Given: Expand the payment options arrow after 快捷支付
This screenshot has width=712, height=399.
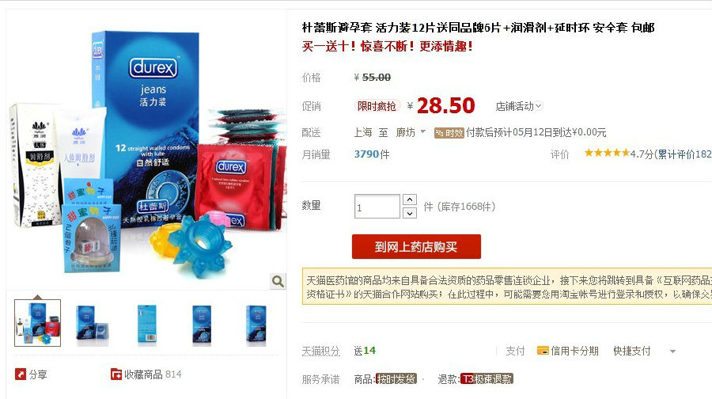Looking at the screenshot, I should 672,351.
